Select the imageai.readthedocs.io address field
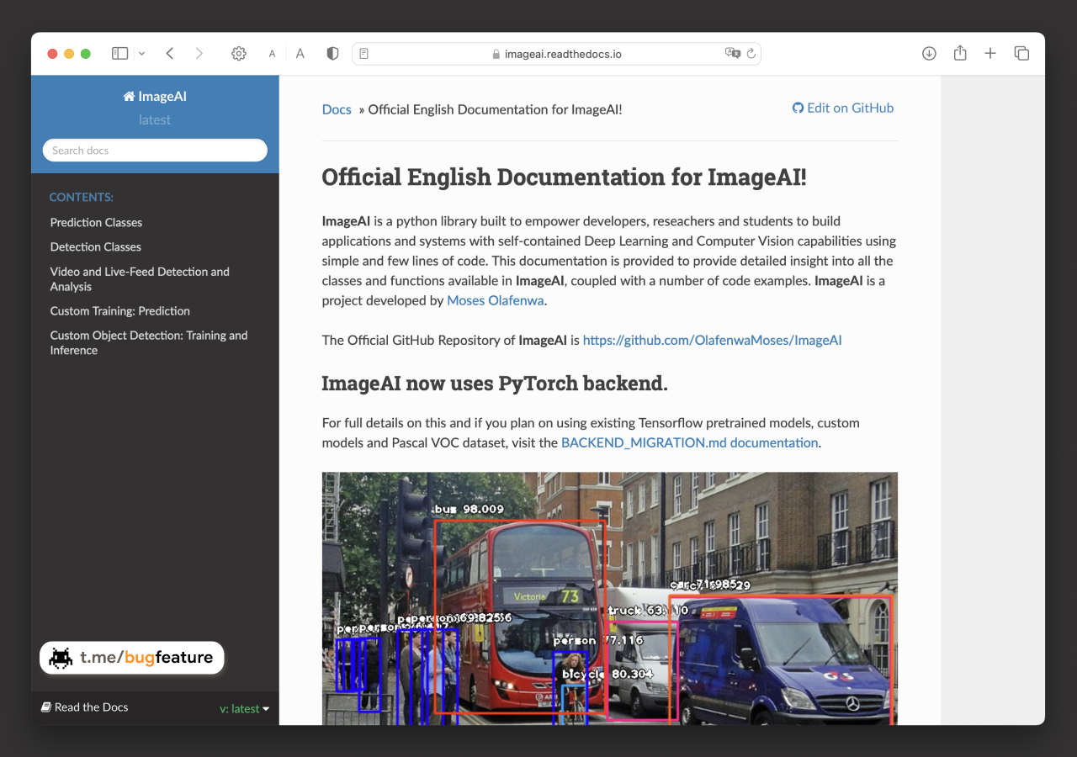This screenshot has width=1077, height=757. [556, 53]
